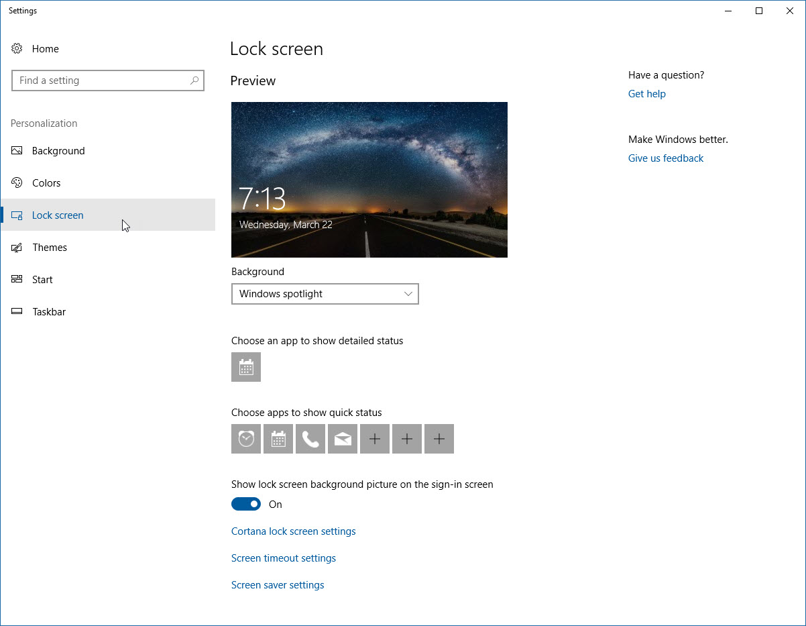Add an app using the last plus slot
Screen dimensions: 806x626
pyautogui.click(x=439, y=438)
